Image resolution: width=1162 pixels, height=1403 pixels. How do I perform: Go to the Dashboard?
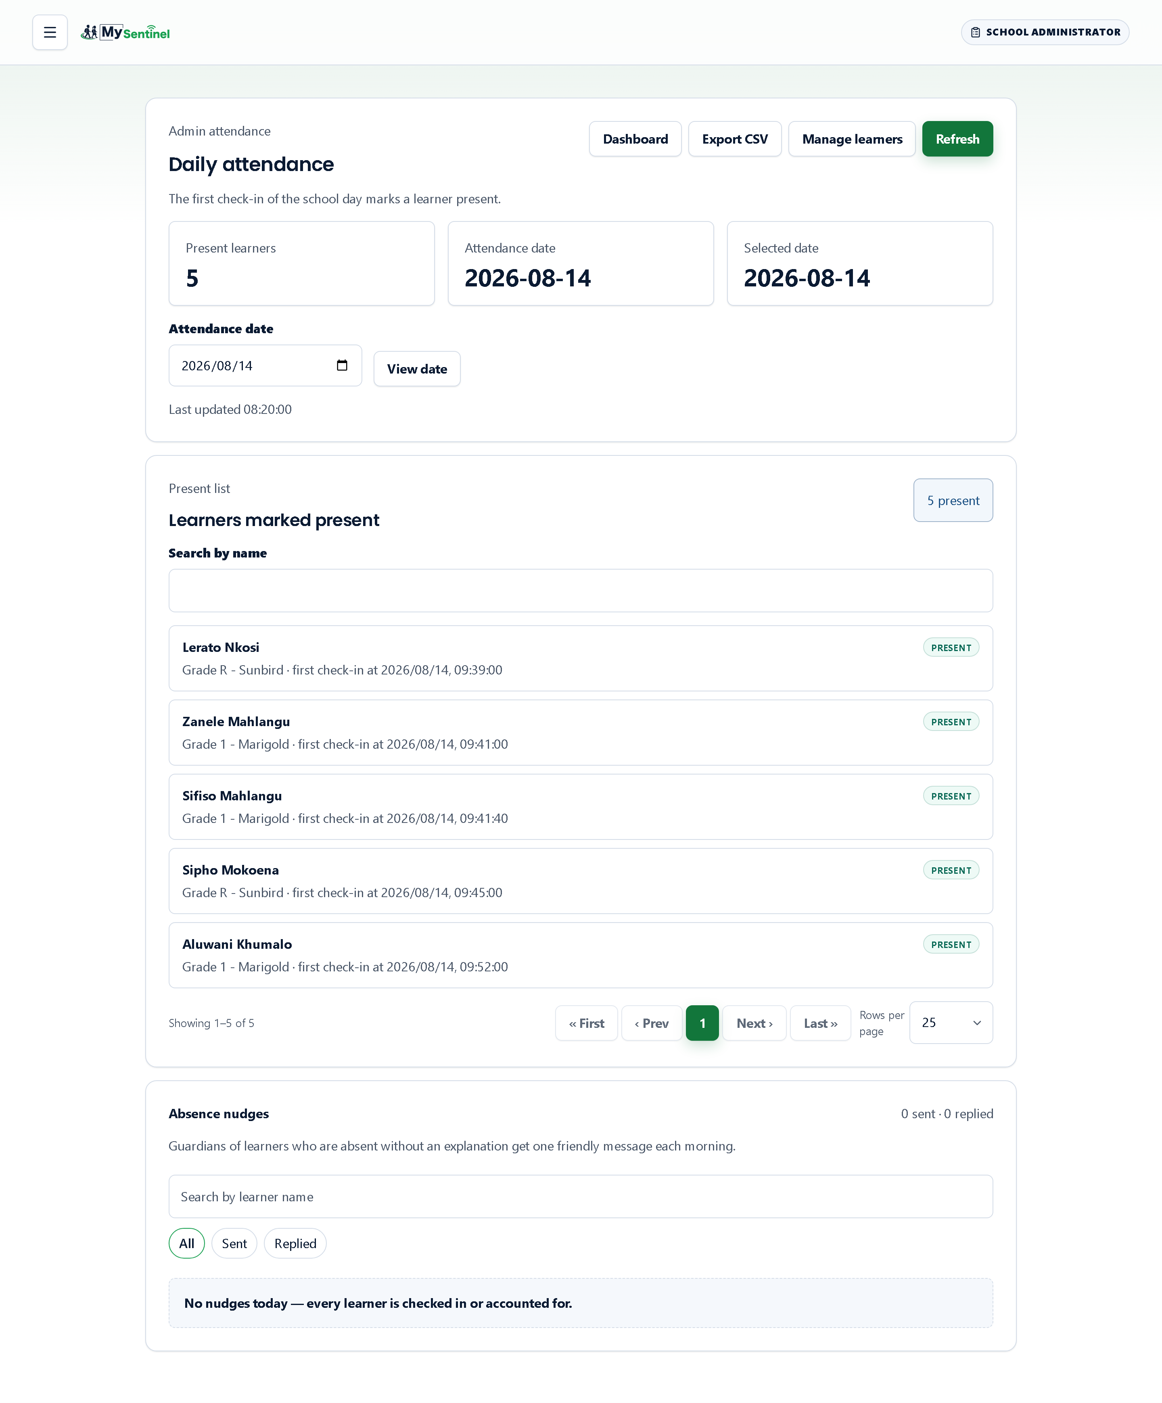635,139
